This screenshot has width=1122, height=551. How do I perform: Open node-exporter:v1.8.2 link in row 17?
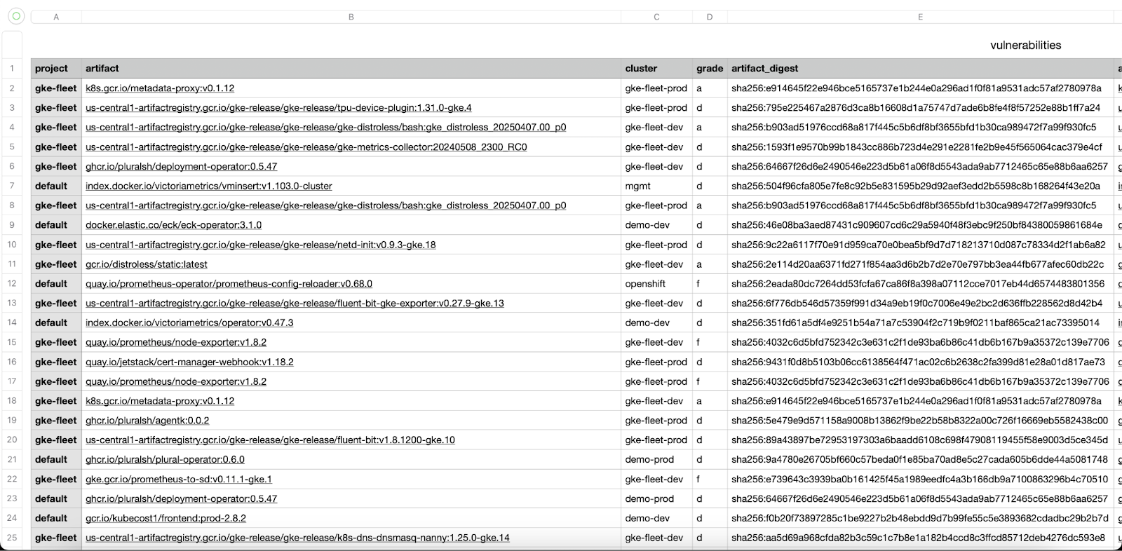click(x=176, y=382)
